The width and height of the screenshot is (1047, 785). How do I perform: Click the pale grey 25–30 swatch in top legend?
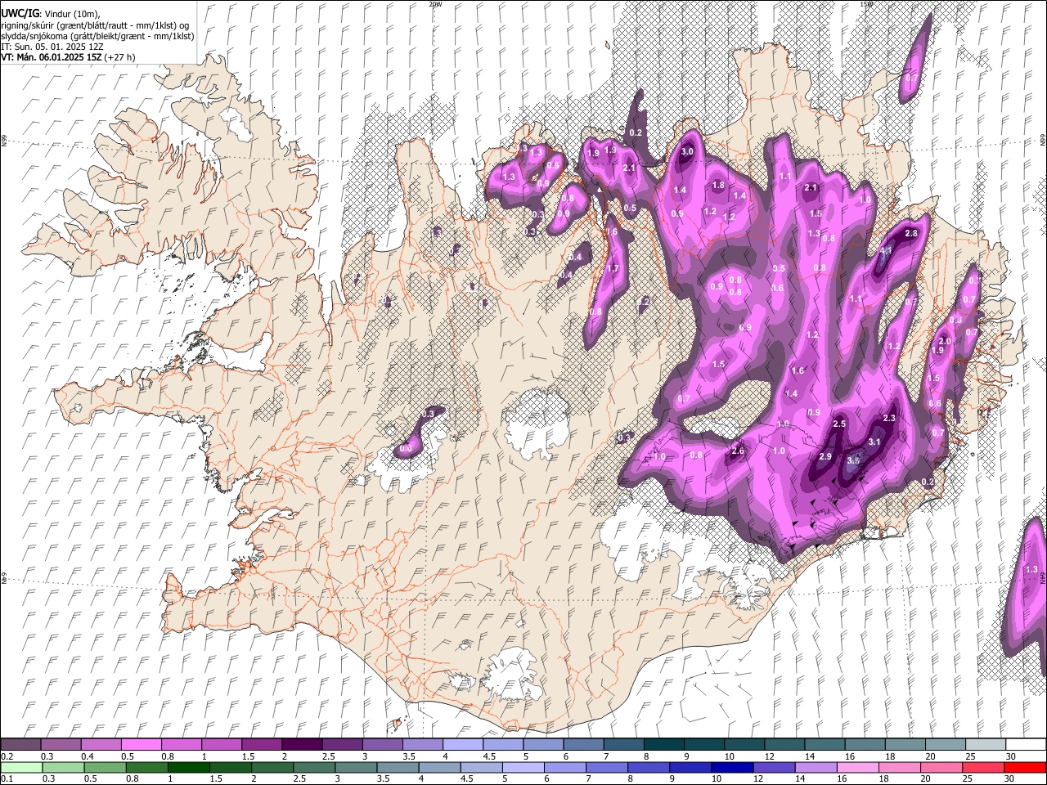click(x=985, y=745)
